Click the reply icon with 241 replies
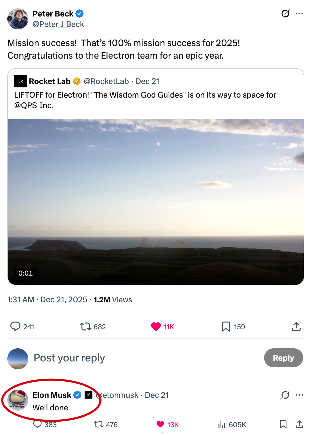Screen dimensions: 310x436 pyautogui.click(x=15, y=327)
